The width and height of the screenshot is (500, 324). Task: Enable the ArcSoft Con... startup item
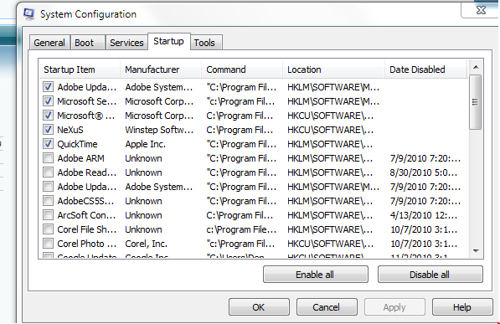pyautogui.click(x=48, y=215)
